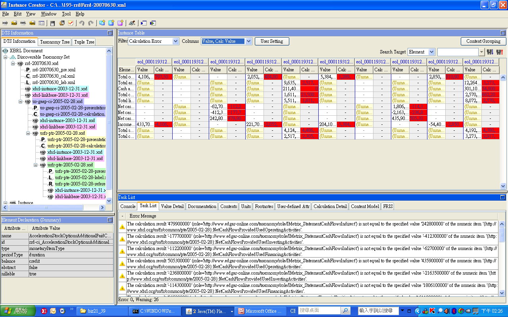Click the stacked-disks Save All toolbar icon
Screen dimensions: 508x317
62,23
